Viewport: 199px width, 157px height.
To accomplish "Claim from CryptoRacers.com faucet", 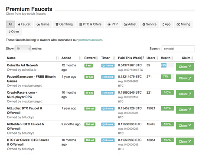I will pyautogui.click(x=185, y=94).
